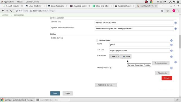Click the Advanced... button
The height and width of the screenshot is (102, 181).
[x=162, y=73]
